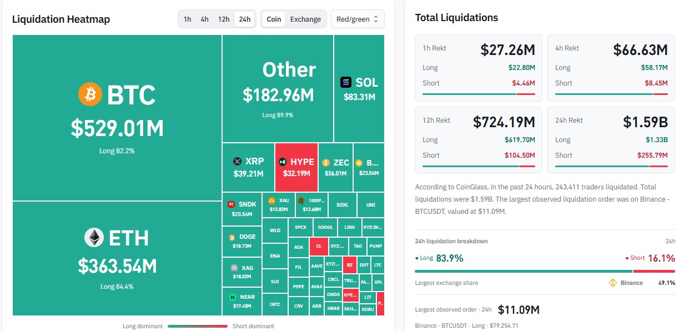The width and height of the screenshot is (684, 331).
Task: Click the 12h Rekt total $724.19M
Action: point(504,122)
